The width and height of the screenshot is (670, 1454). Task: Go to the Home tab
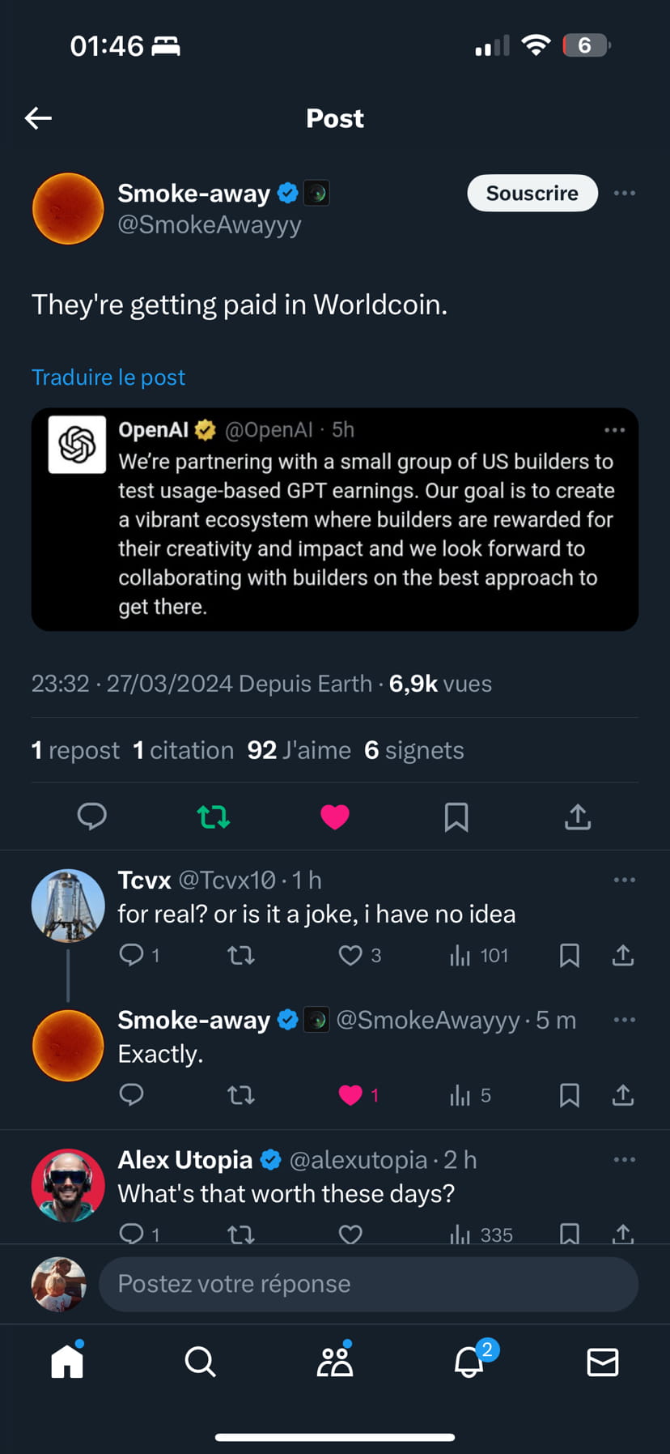pos(67,1362)
